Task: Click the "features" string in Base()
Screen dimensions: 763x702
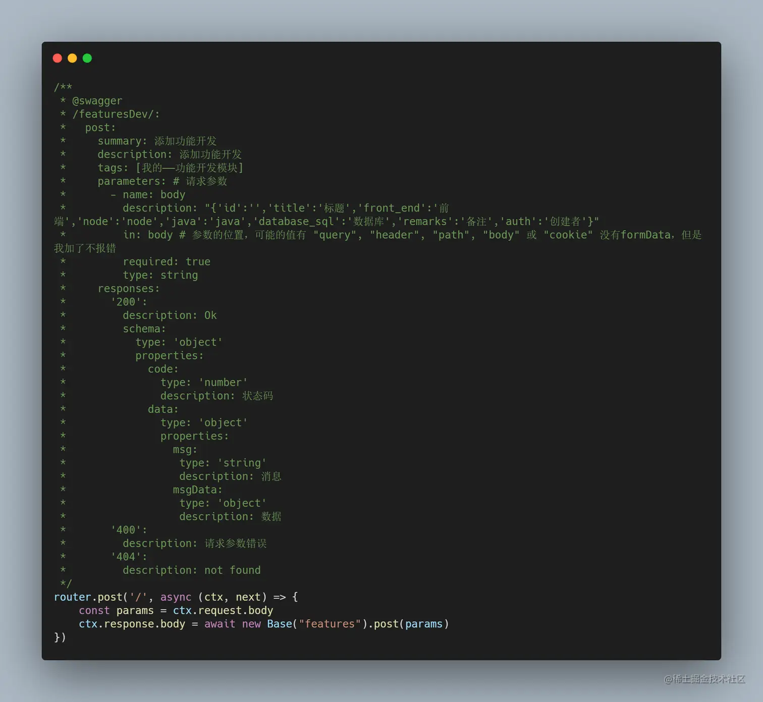Action: 330,624
